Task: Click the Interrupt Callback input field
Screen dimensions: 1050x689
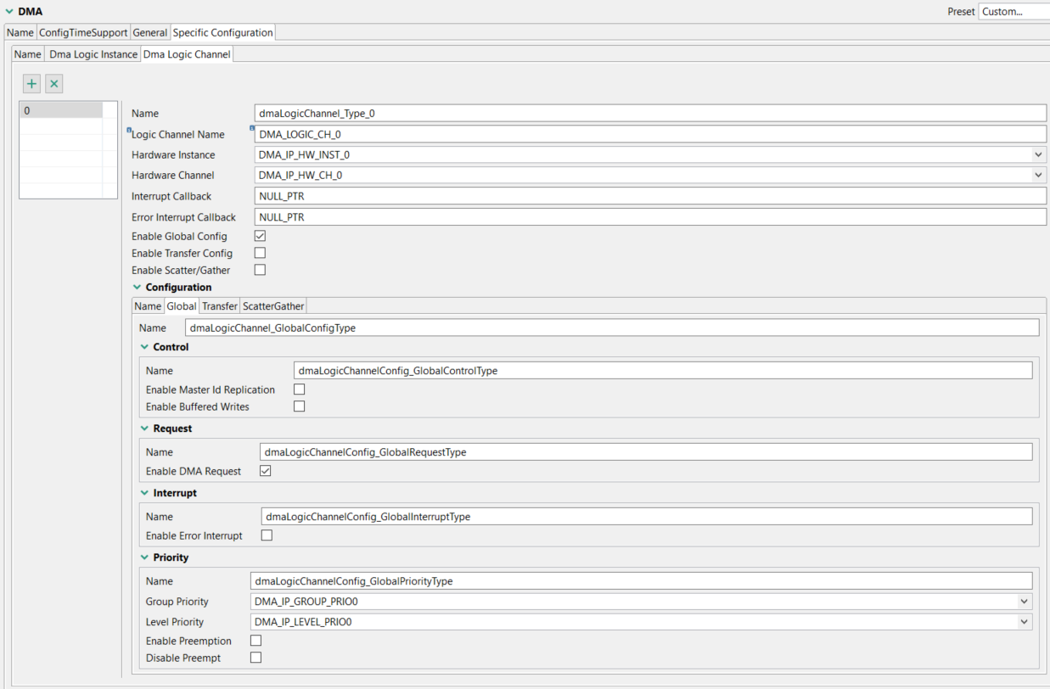Action: click(x=649, y=196)
